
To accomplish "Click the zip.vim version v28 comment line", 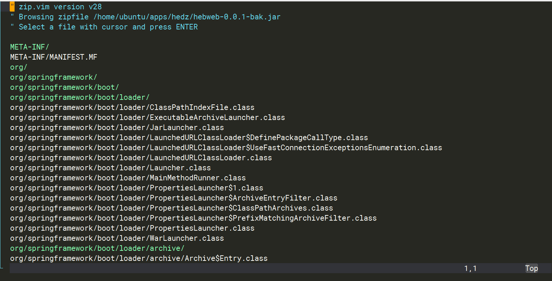I will click(x=56, y=7).
